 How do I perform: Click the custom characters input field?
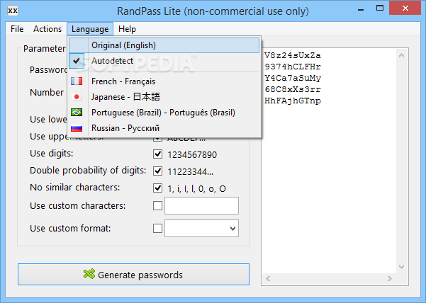pyautogui.click(x=201, y=205)
